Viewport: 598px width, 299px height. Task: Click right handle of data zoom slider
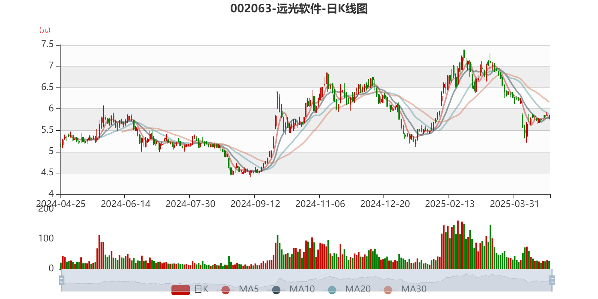tap(552, 280)
